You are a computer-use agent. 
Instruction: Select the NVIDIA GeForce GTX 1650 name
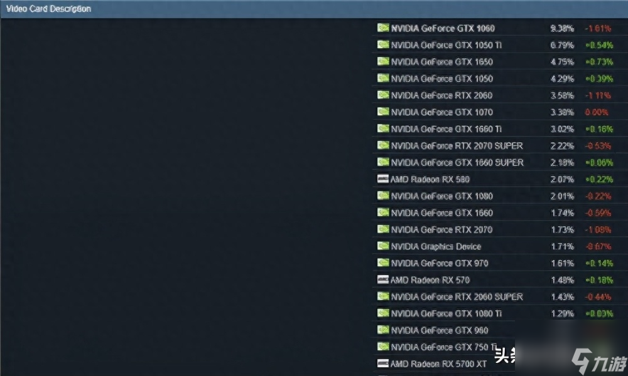point(441,62)
